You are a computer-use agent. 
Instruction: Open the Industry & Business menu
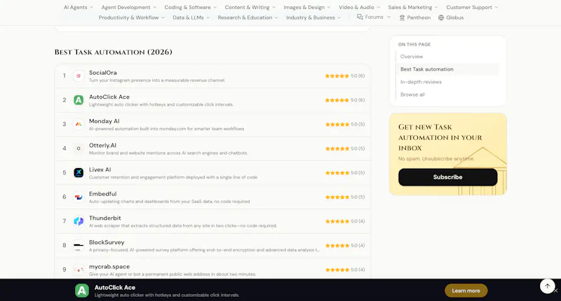313,17
